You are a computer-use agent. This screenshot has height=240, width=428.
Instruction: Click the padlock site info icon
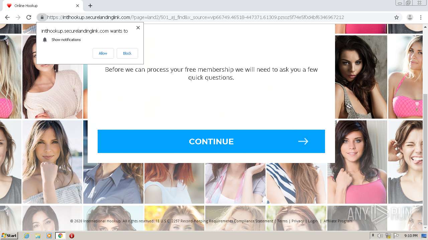pos(42,17)
